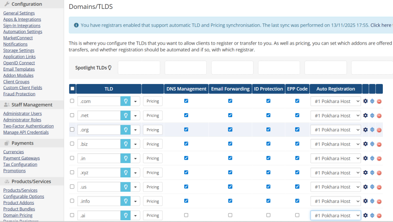Click the first Spotlight TLDs input box
This screenshot has width=393, height=222.
point(139,68)
